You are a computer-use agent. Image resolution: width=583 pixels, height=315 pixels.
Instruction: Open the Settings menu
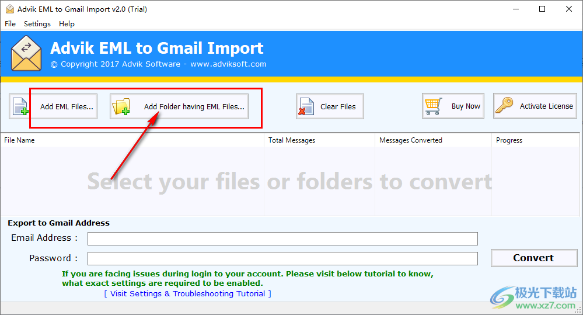click(x=37, y=24)
